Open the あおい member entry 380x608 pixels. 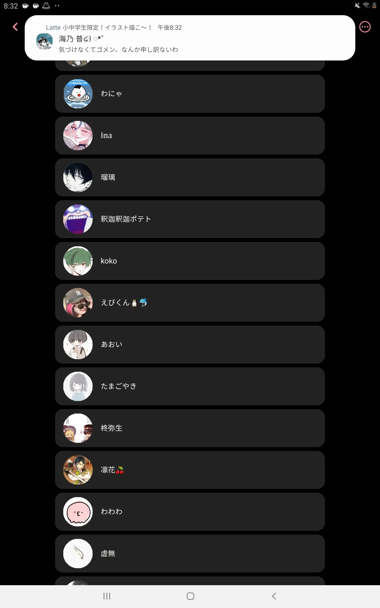[x=190, y=345]
